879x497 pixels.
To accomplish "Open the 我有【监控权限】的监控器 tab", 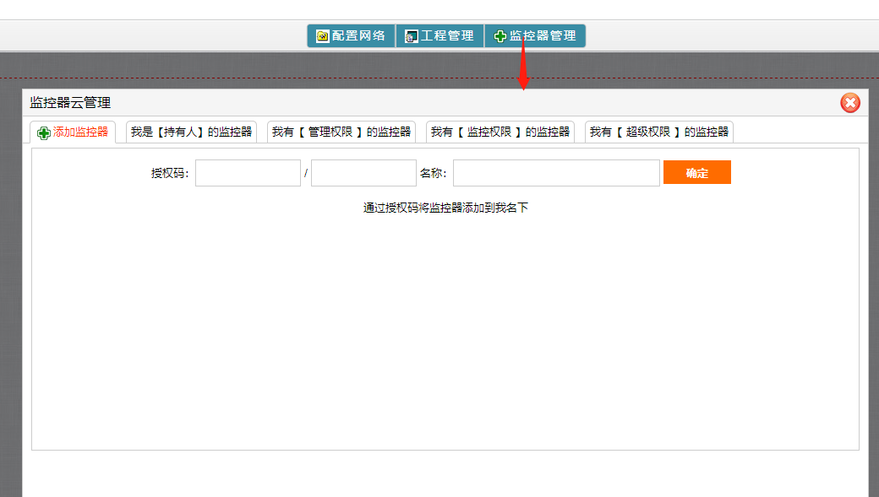I will pyautogui.click(x=500, y=132).
